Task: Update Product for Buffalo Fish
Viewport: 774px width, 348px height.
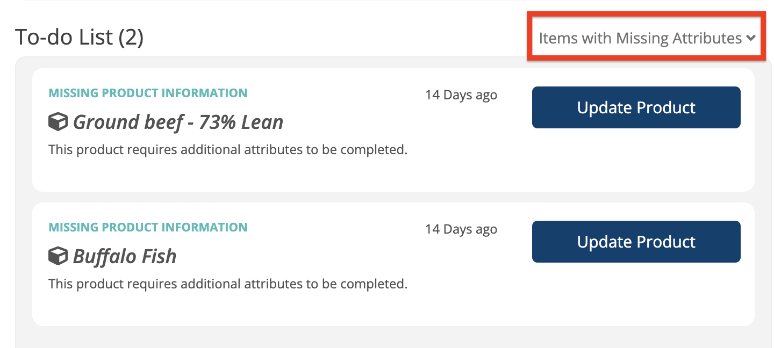Action: 636,242
